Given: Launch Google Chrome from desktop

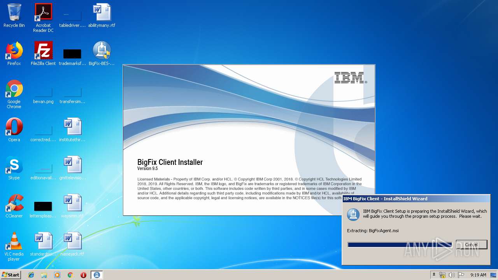Looking at the screenshot, I should tap(14, 94).
